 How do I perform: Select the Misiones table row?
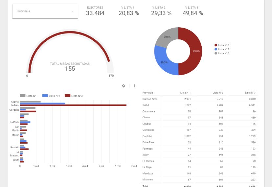pos(199,179)
